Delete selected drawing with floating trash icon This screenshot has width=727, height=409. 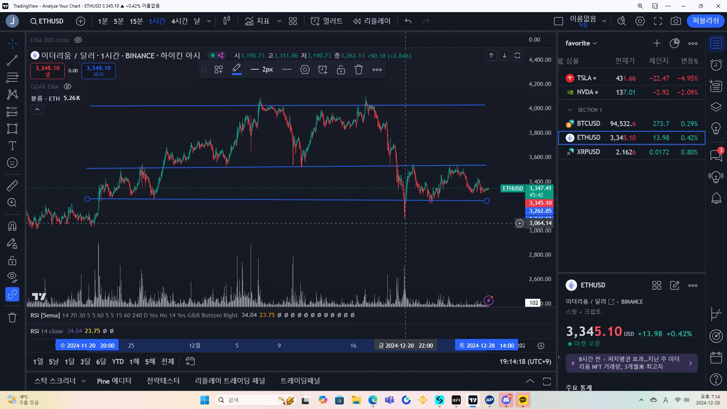pos(359,70)
